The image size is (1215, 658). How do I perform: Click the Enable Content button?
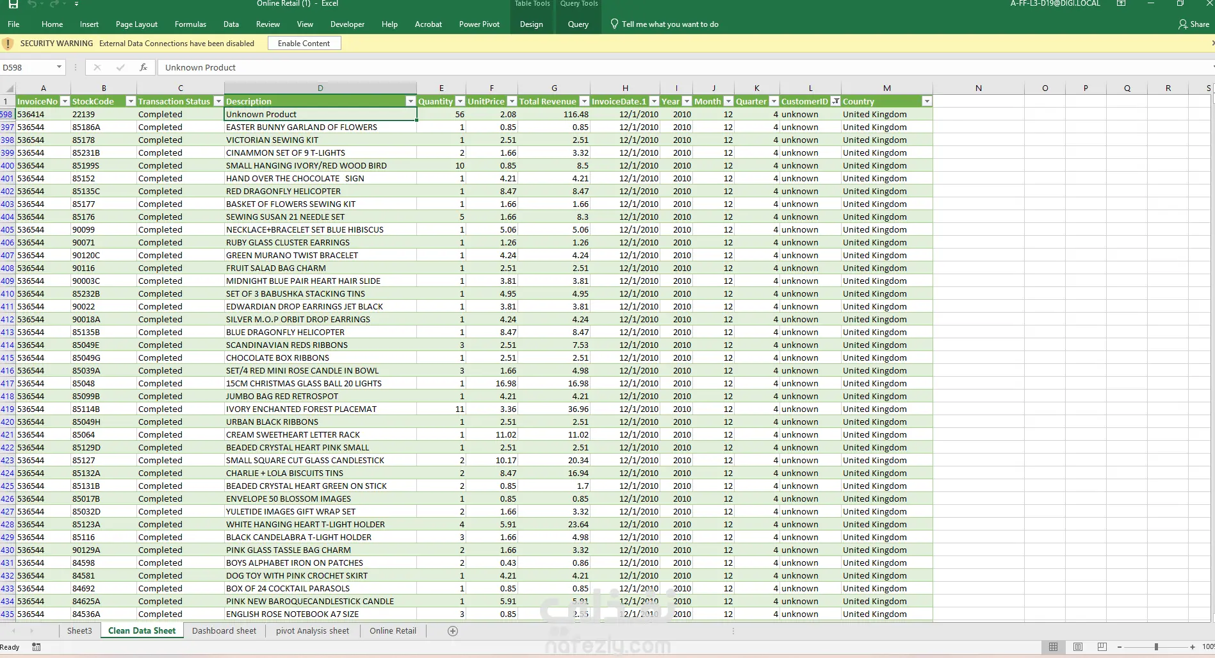[x=304, y=44]
